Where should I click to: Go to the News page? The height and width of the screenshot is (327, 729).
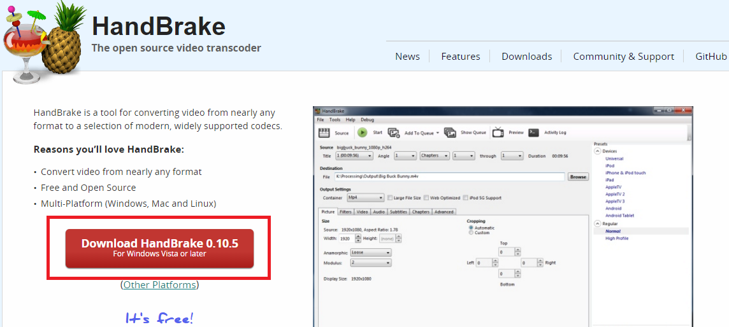pyautogui.click(x=407, y=57)
